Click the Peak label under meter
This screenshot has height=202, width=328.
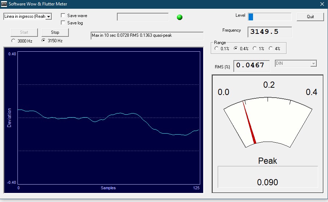tap(268, 161)
